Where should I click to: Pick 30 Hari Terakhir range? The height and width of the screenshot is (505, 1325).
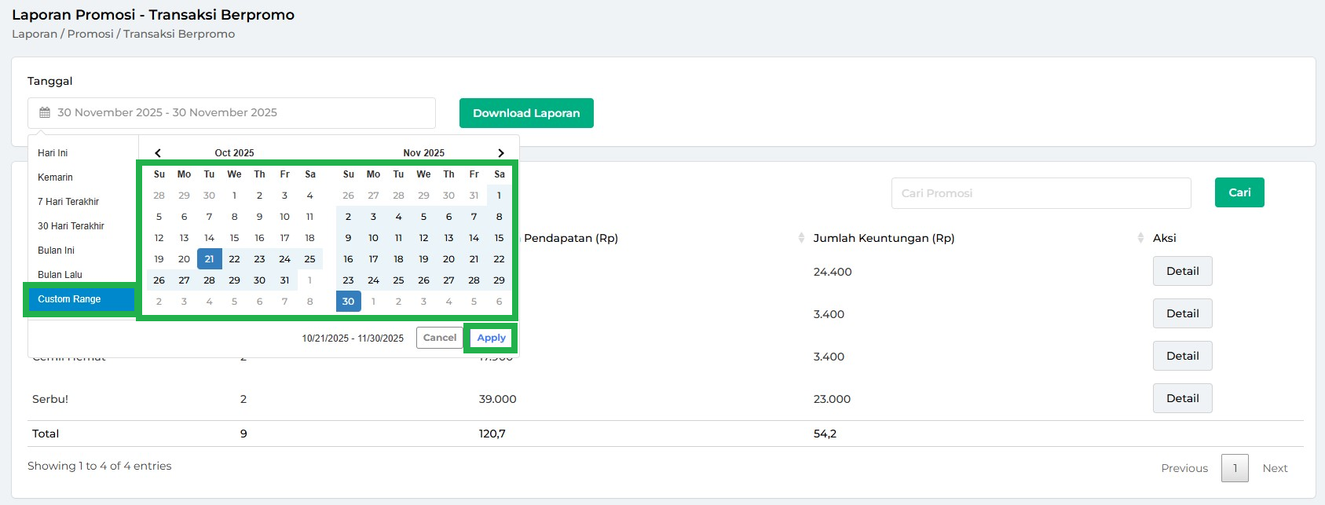click(71, 226)
